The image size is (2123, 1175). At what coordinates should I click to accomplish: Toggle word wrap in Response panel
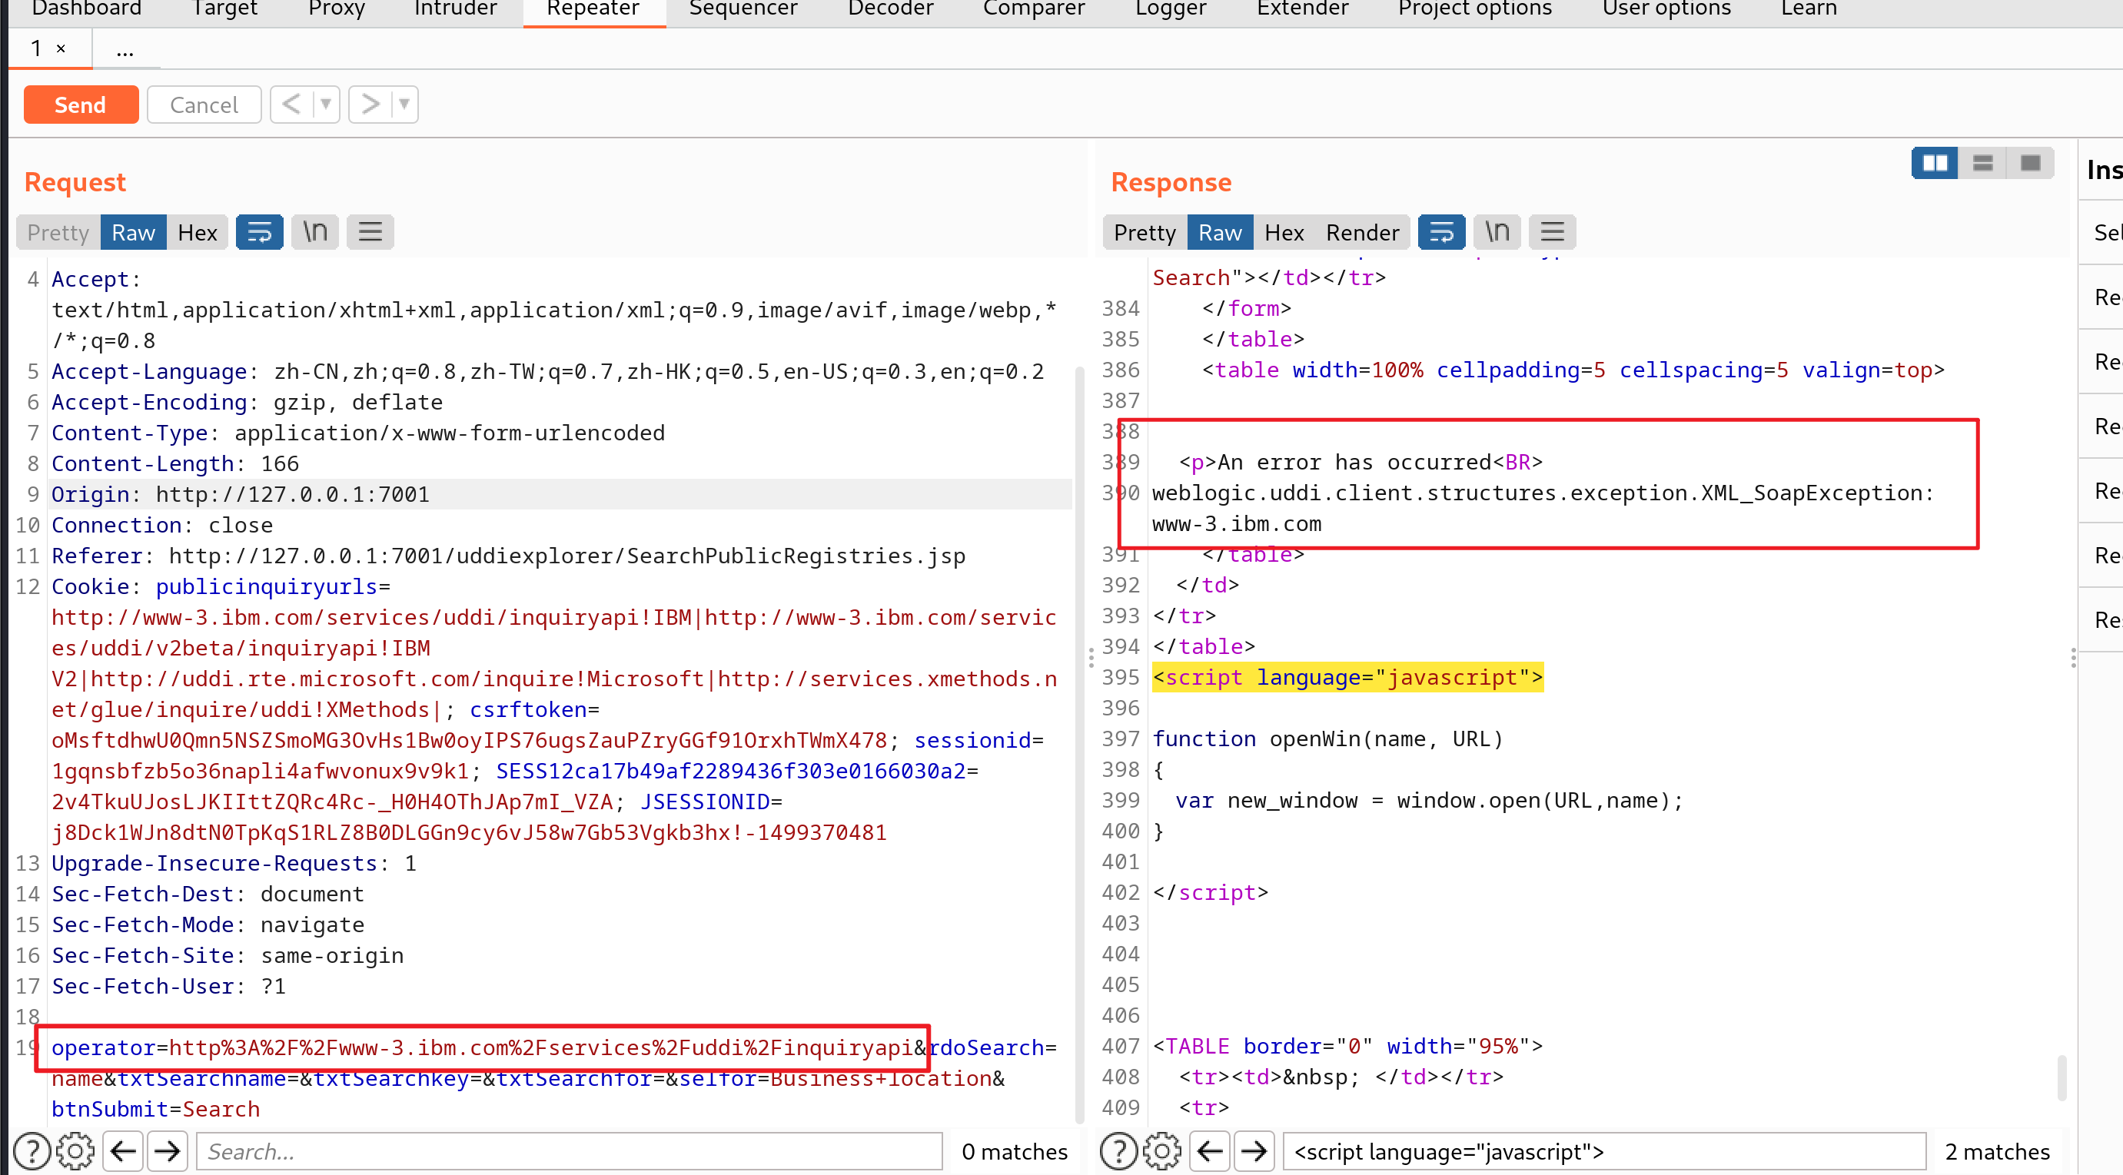pos(1441,232)
